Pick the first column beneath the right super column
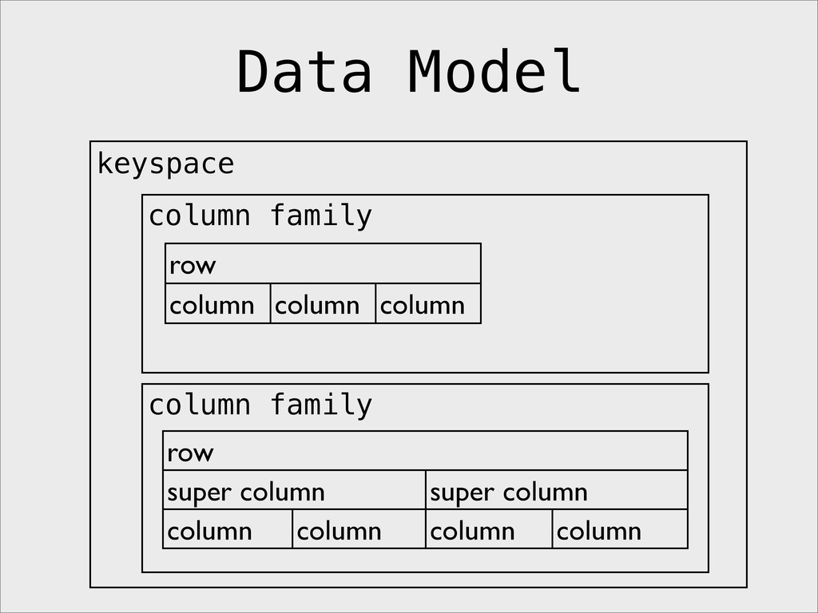This screenshot has width=818, height=613. pyautogui.click(x=489, y=529)
